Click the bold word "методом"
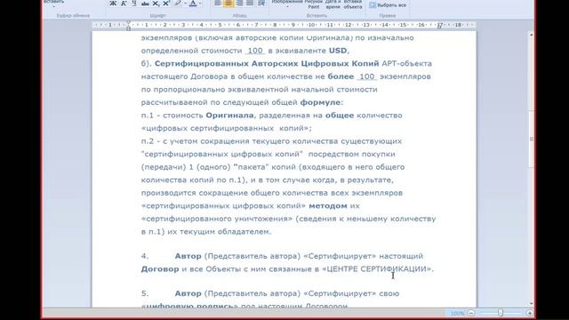This screenshot has height=320, width=569. (x=328, y=205)
